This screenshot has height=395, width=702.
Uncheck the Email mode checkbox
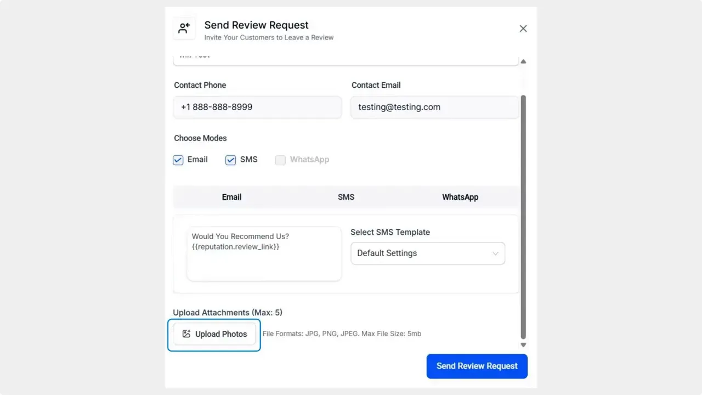click(178, 160)
